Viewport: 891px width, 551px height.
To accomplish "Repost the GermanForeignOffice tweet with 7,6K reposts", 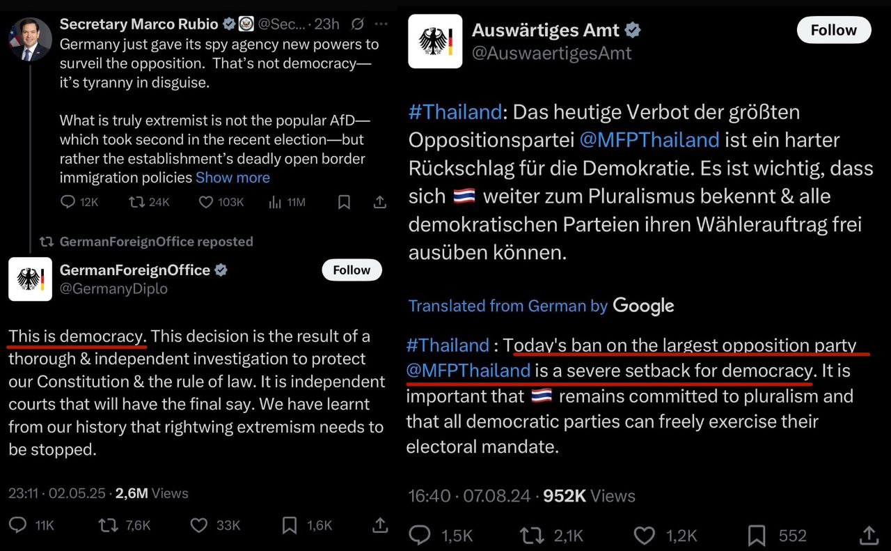I will [x=108, y=525].
